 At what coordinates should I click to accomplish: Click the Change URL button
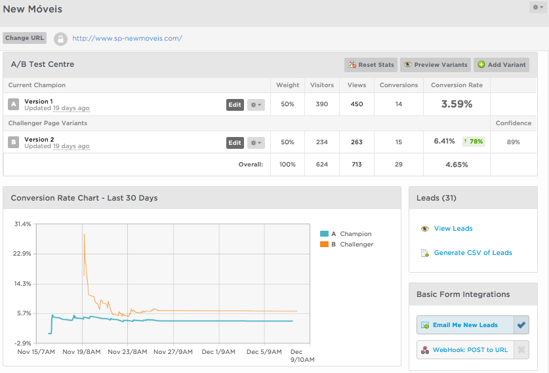24,38
